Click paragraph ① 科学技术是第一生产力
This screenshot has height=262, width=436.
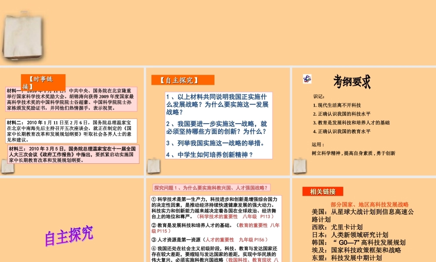[x=215, y=208]
